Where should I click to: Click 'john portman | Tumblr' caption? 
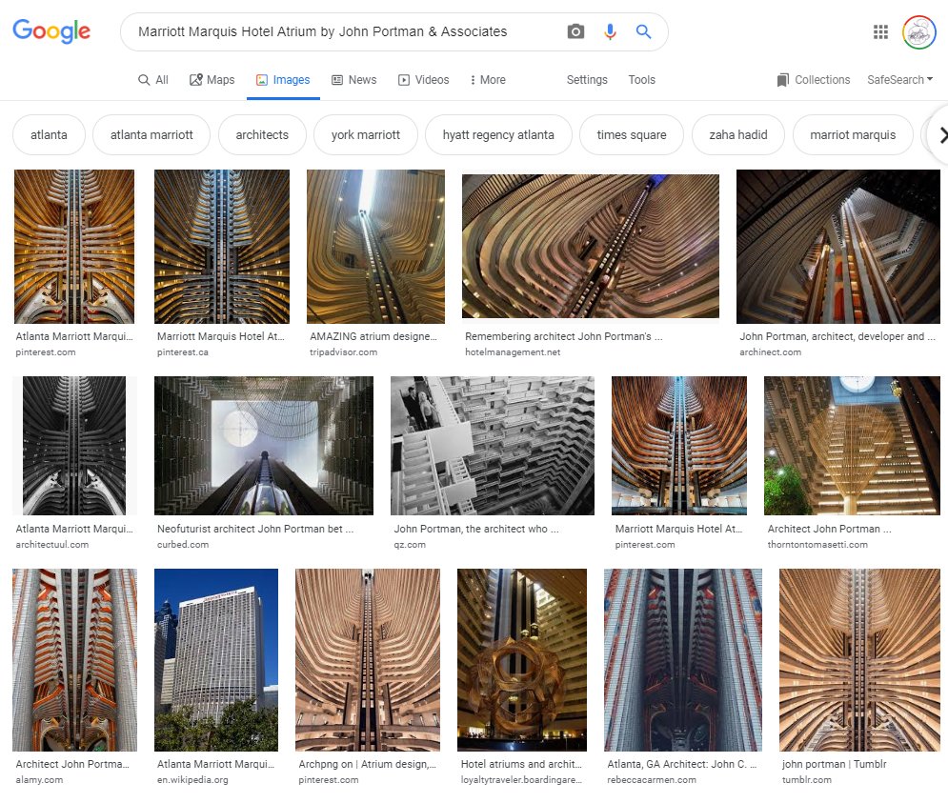pyautogui.click(x=834, y=764)
